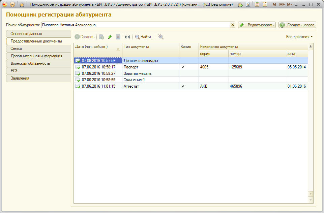
Task: Open the history star page icon
Action: point(248,4)
